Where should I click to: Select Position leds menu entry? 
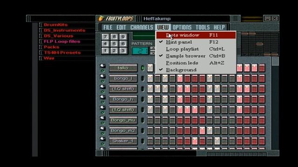(196, 63)
